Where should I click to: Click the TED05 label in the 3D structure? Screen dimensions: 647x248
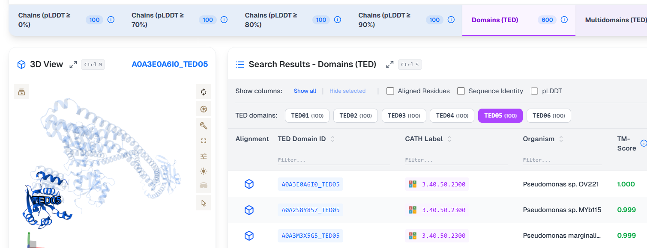[x=47, y=200]
